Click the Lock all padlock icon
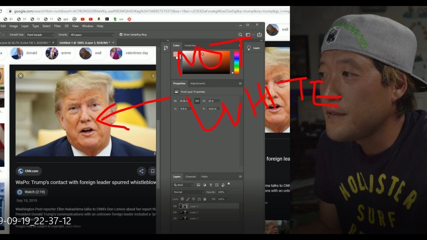 (x=205, y=199)
